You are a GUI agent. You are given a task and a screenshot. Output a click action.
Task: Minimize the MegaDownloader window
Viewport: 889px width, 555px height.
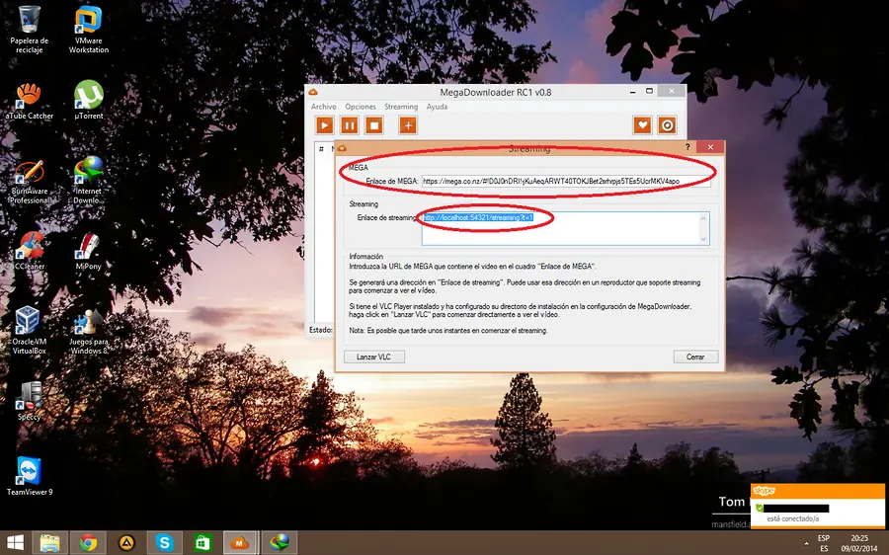click(x=633, y=91)
